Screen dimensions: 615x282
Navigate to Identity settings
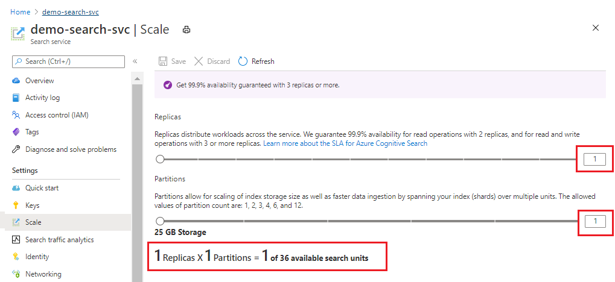[37, 257]
